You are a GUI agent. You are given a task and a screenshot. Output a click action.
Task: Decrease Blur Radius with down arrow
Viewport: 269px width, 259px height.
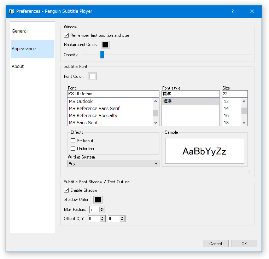point(102,211)
